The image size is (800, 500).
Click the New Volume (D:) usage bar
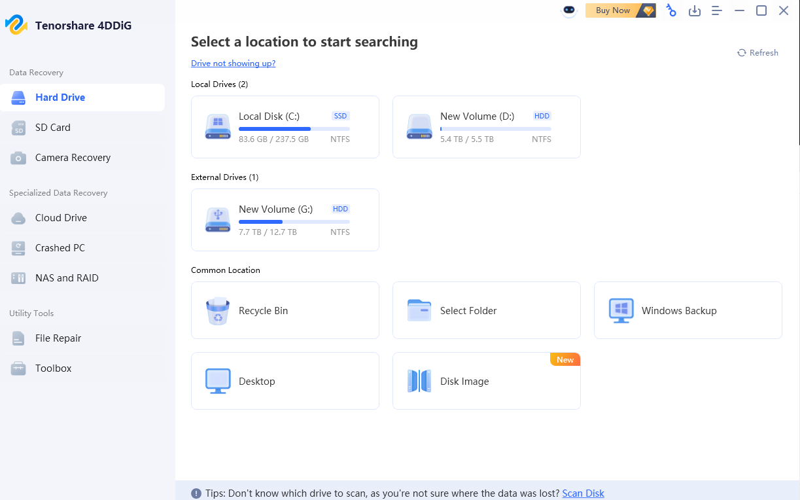[x=496, y=129]
